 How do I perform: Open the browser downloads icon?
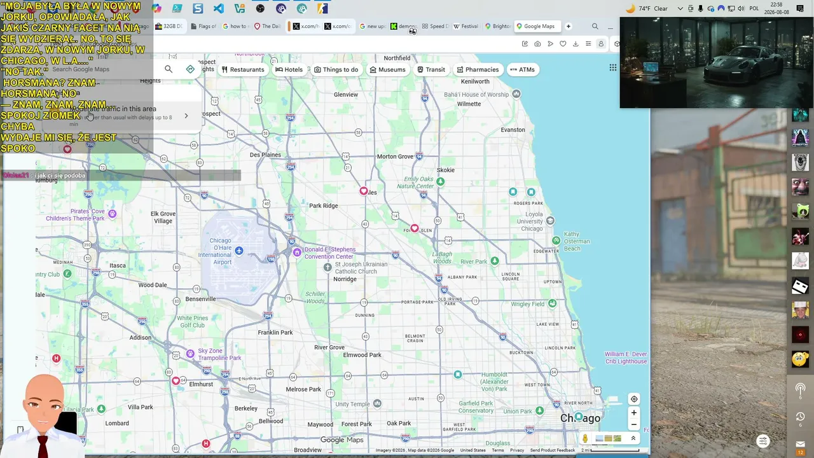pos(576,44)
